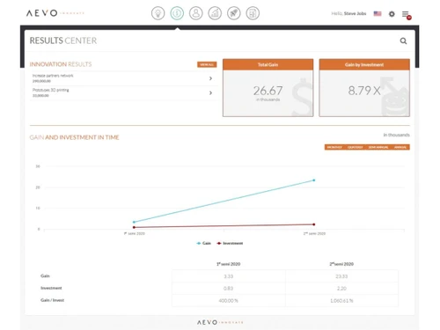Click the US flag language selector

pos(378,13)
